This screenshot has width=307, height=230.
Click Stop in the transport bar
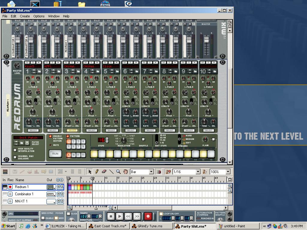111,216
